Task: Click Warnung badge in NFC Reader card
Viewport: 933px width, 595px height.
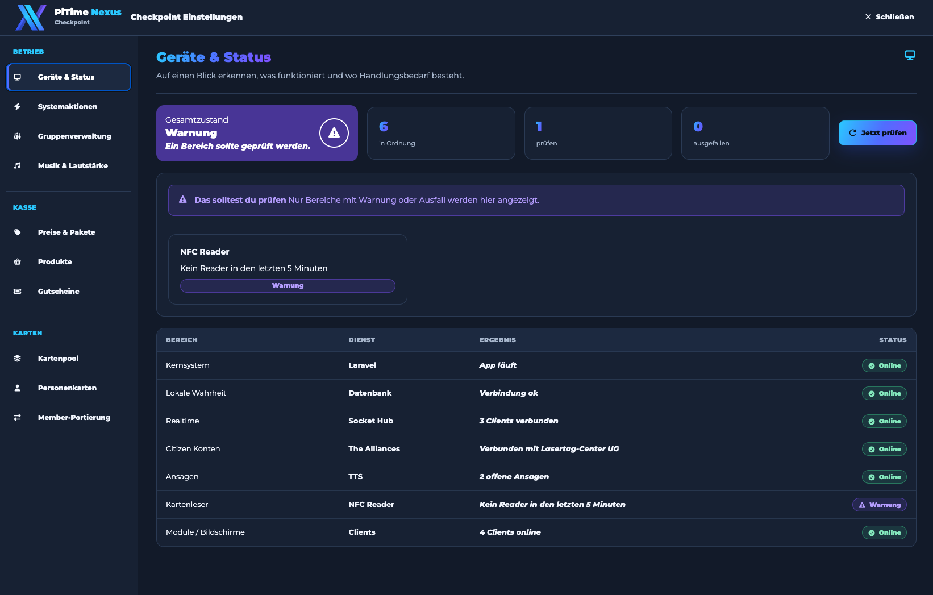Action: [x=288, y=286]
